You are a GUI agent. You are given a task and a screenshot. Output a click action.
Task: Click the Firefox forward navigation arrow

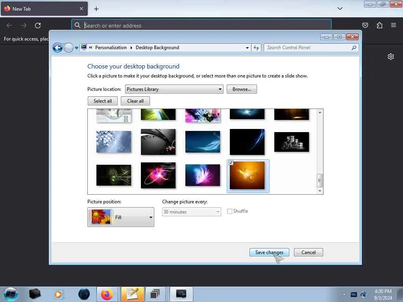[x=24, y=26]
